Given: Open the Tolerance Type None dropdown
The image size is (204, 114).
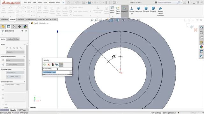Looking at the screenshot, I should [15, 60].
